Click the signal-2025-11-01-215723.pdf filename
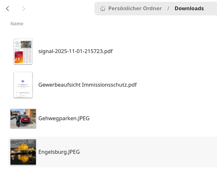 76,51
